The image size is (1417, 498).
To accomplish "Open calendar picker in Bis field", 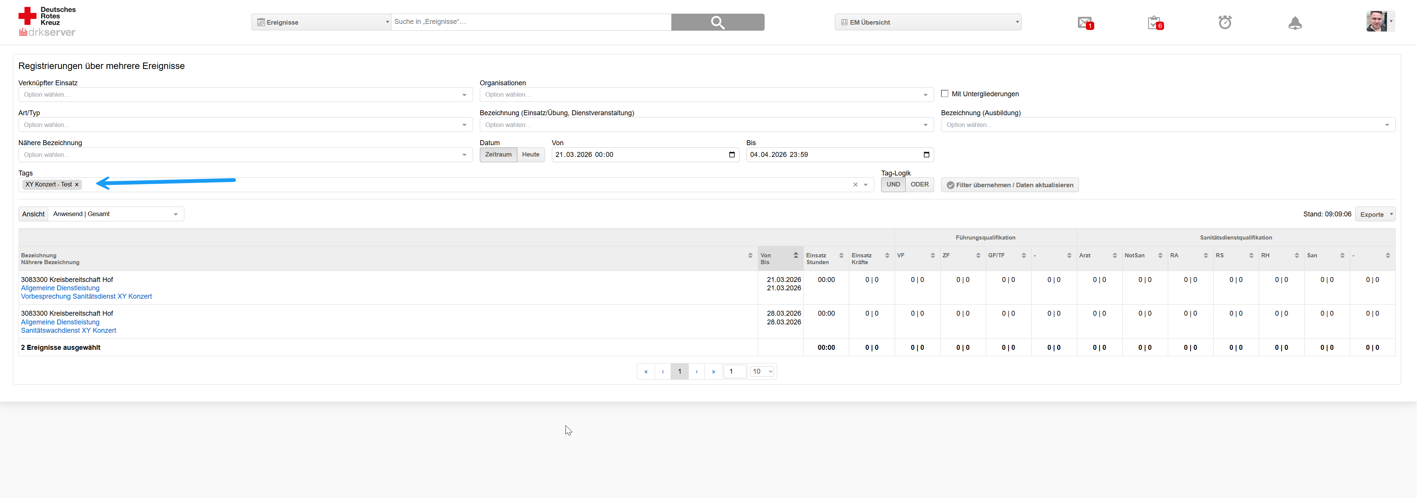I will tap(926, 155).
